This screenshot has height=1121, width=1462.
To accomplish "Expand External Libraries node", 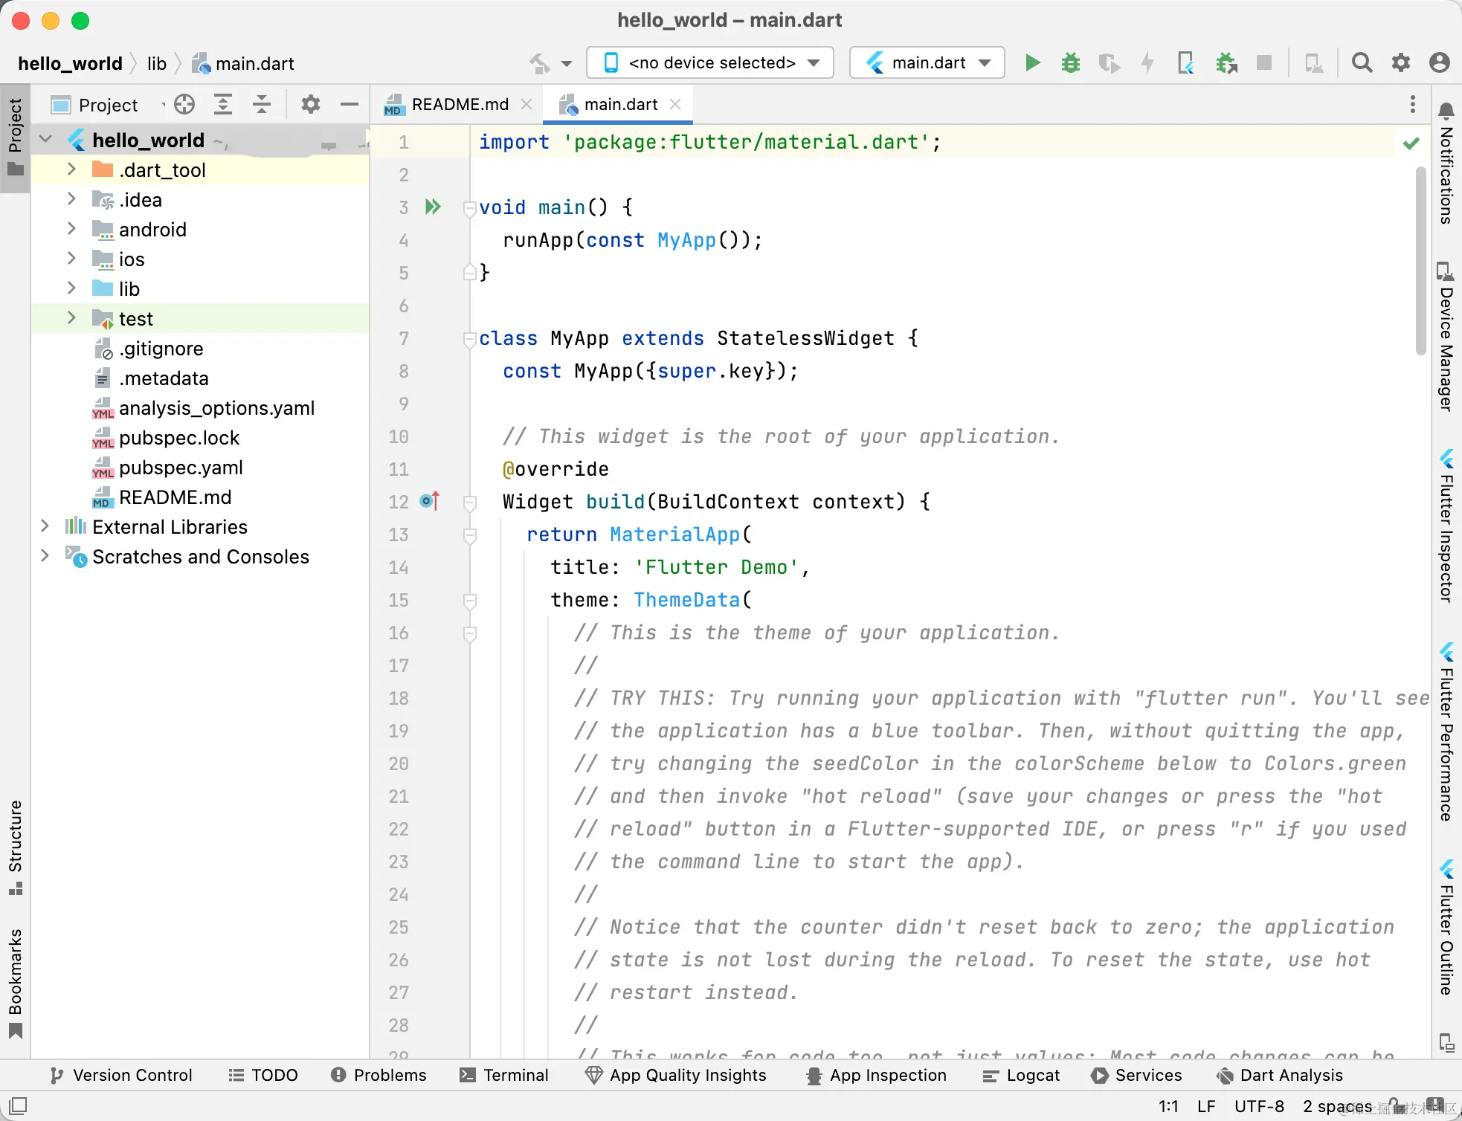I will click(x=45, y=526).
